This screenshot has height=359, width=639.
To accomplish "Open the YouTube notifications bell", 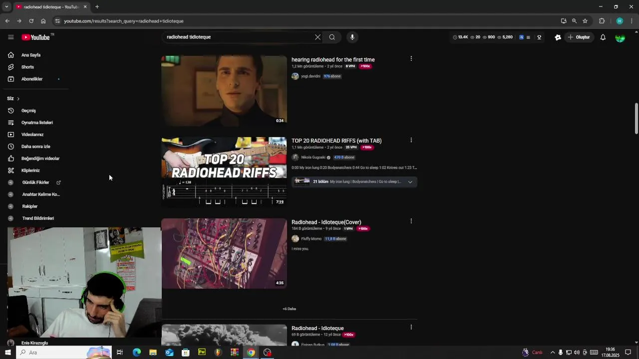I will click(x=603, y=37).
